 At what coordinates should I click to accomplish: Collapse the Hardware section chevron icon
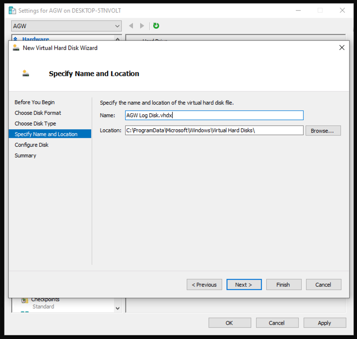[16, 39]
